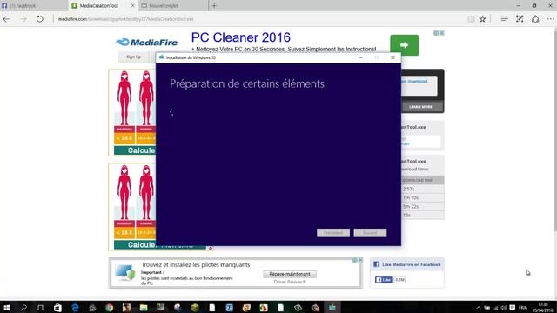The width and height of the screenshot is (557, 313).
Task: Click the Répare maintenant button
Action: [x=290, y=274]
